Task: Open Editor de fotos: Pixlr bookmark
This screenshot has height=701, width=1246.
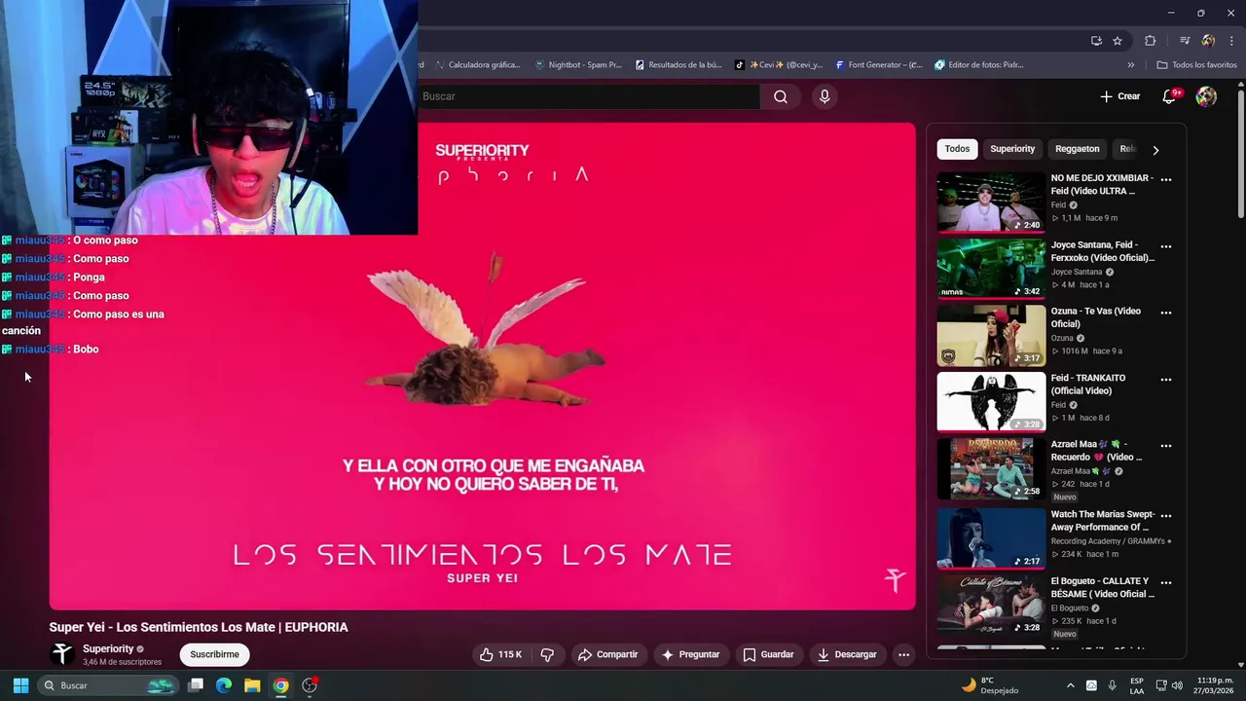Action: pos(978,65)
